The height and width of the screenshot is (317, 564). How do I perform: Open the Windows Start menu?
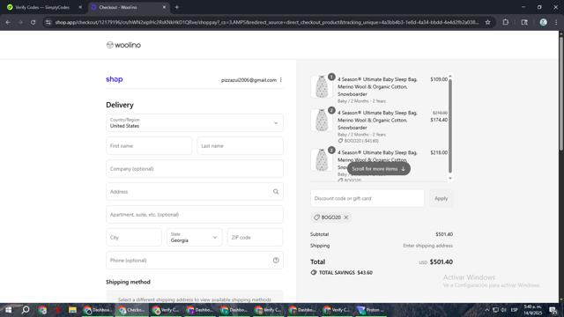[x=8, y=310]
